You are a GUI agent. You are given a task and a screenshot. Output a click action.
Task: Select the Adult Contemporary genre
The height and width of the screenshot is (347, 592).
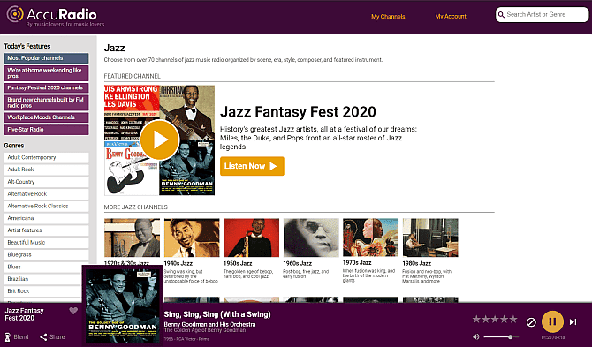coord(47,158)
